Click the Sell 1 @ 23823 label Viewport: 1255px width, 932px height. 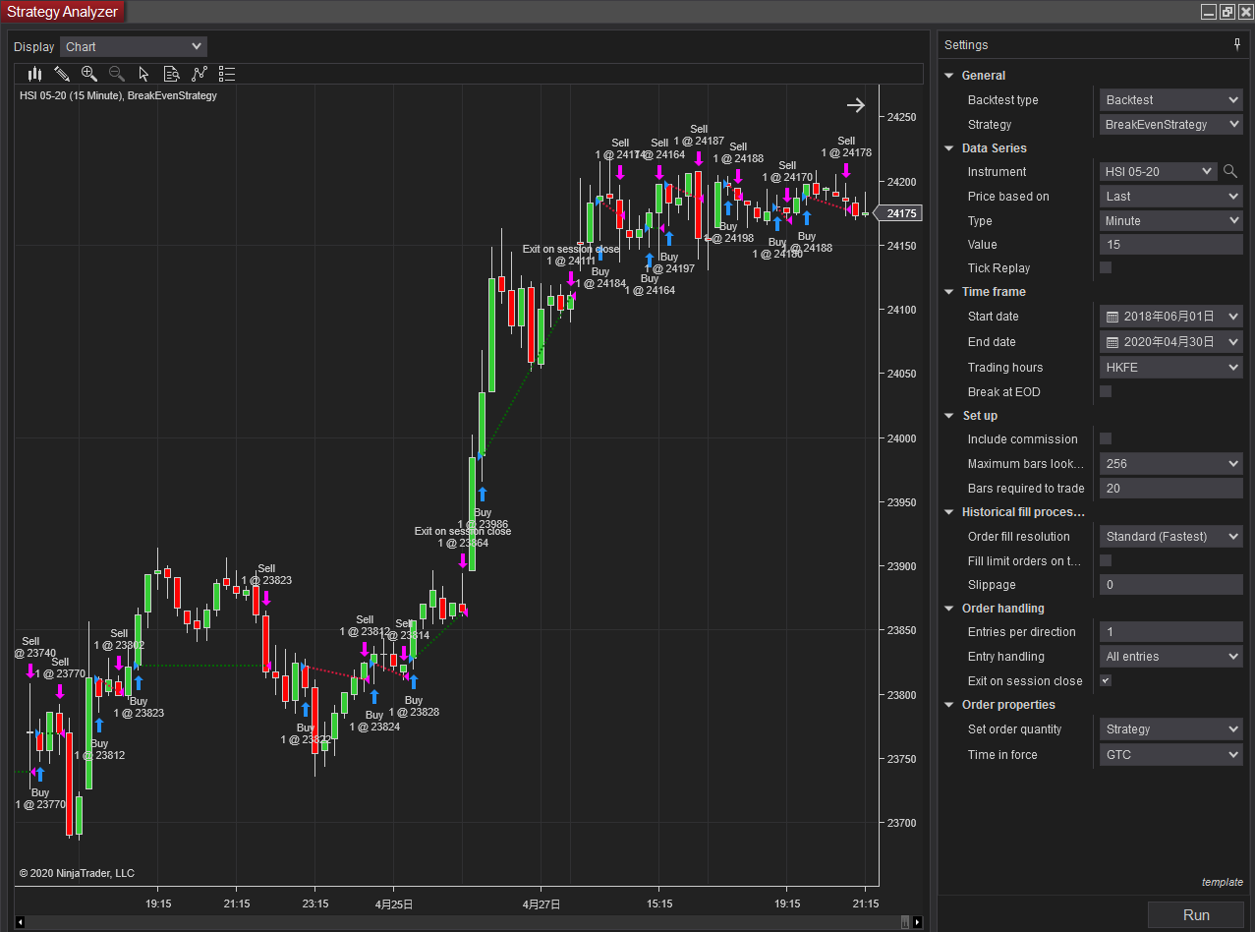click(x=266, y=574)
